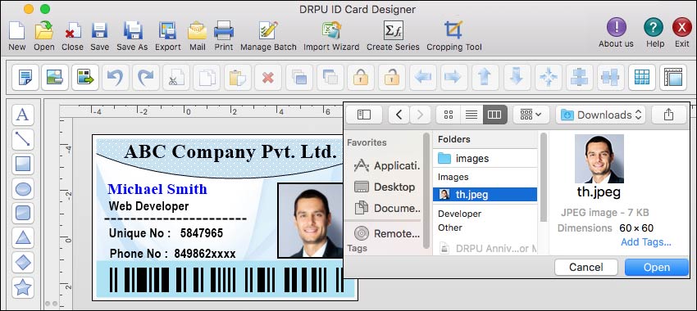Toggle the file dialog sidebar
The width and height of the screenshot is (697, 311).
[x=363, y=115]
